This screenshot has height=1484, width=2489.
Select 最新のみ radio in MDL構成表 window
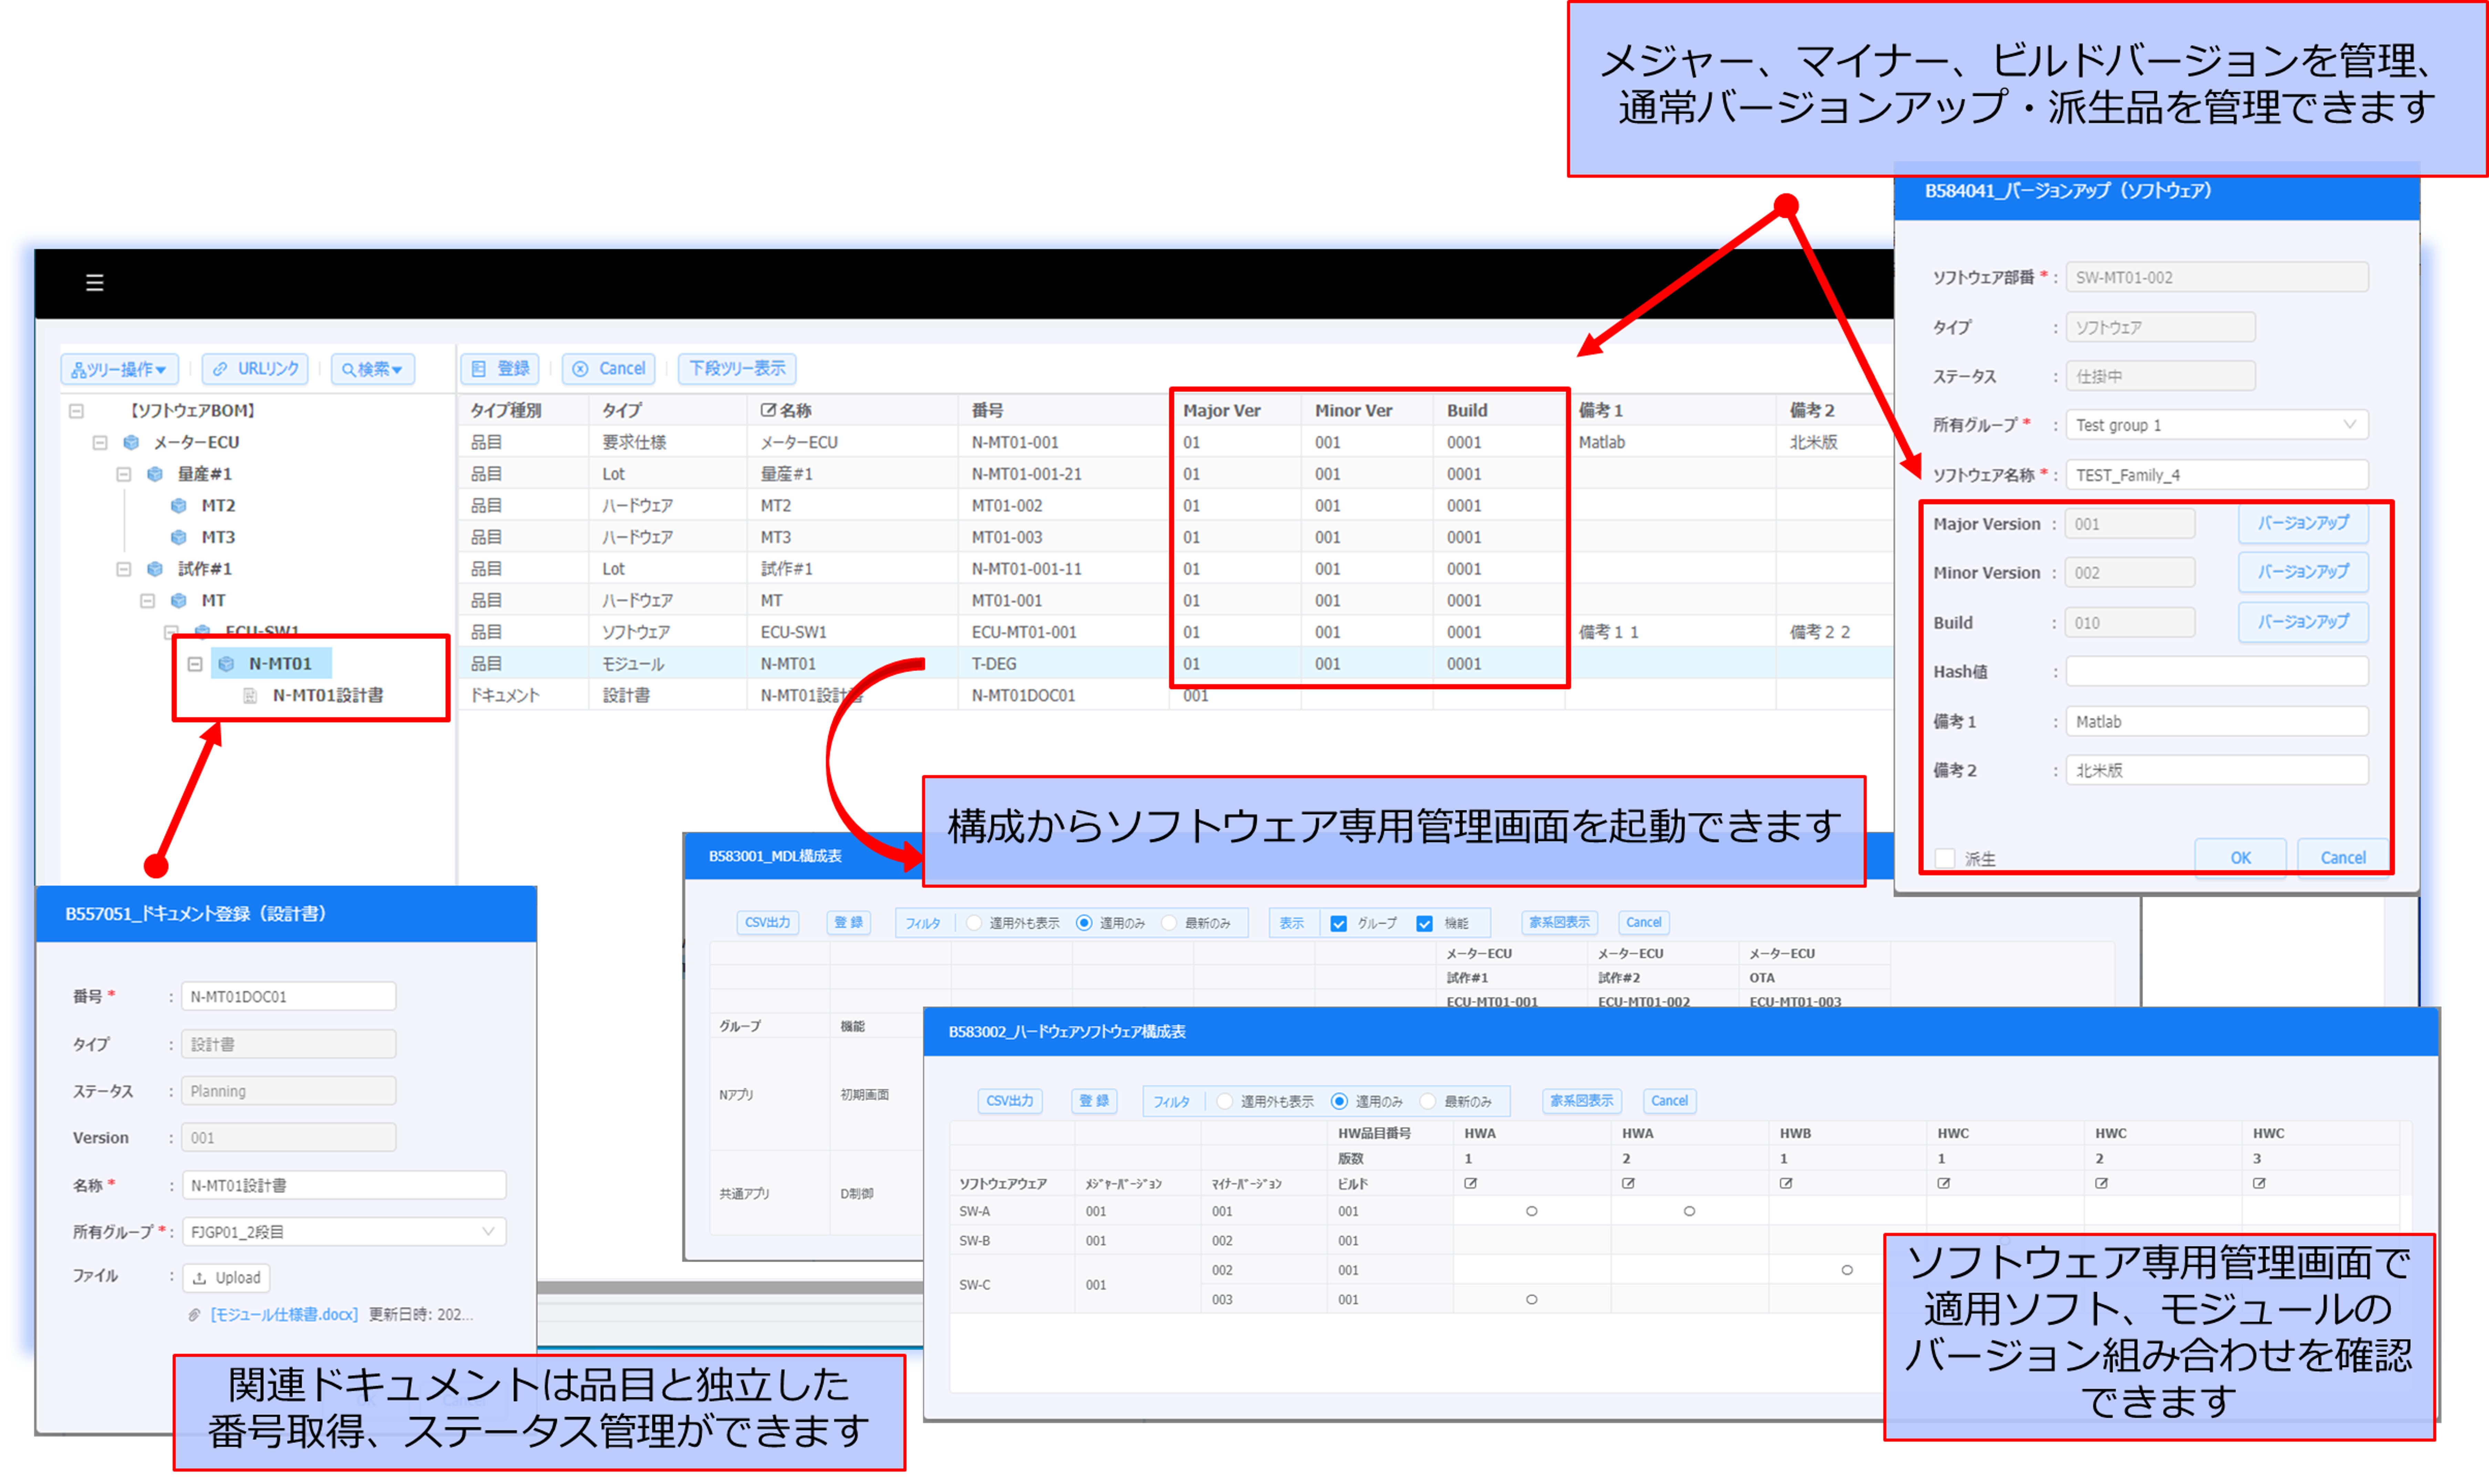[x=1169, y=923]
